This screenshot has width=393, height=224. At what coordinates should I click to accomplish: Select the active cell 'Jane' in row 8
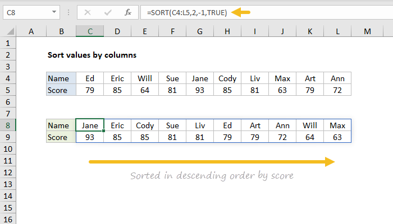[x=90, y=125]
